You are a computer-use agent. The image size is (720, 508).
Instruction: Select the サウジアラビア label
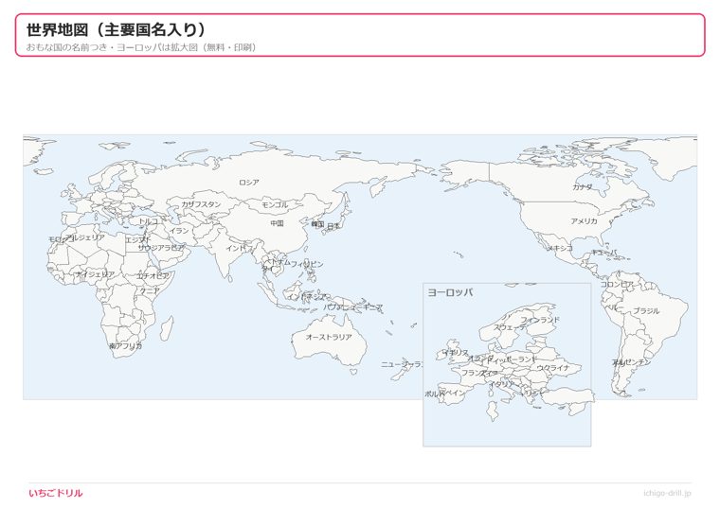click(x=161, y=248)
